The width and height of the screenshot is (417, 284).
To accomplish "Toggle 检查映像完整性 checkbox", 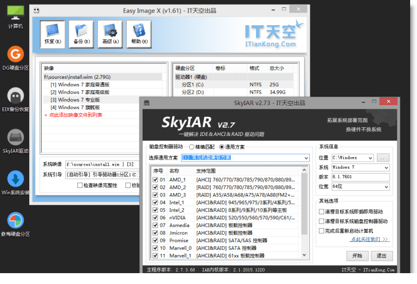I will click(x=80, y=185).
